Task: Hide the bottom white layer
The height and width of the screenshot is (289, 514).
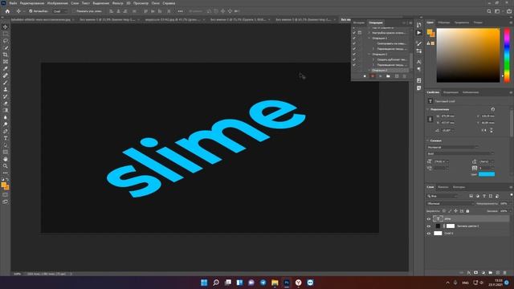Action: tap(429, 234)
